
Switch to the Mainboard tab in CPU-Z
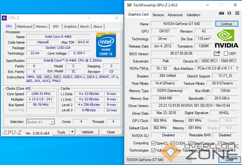coord(24,27)
